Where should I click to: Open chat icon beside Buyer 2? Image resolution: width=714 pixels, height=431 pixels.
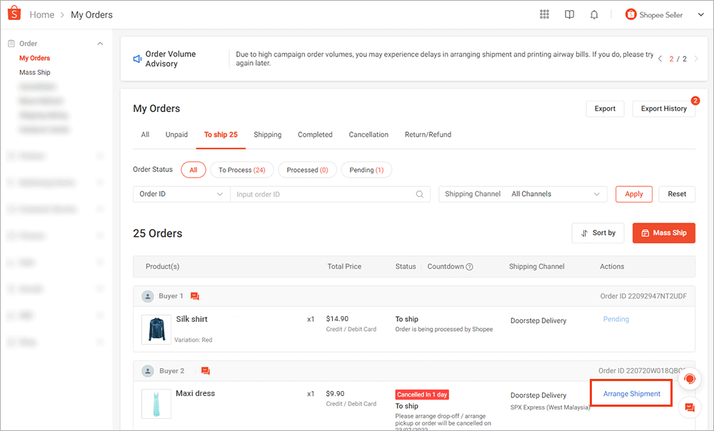click(x=206, y=370)
